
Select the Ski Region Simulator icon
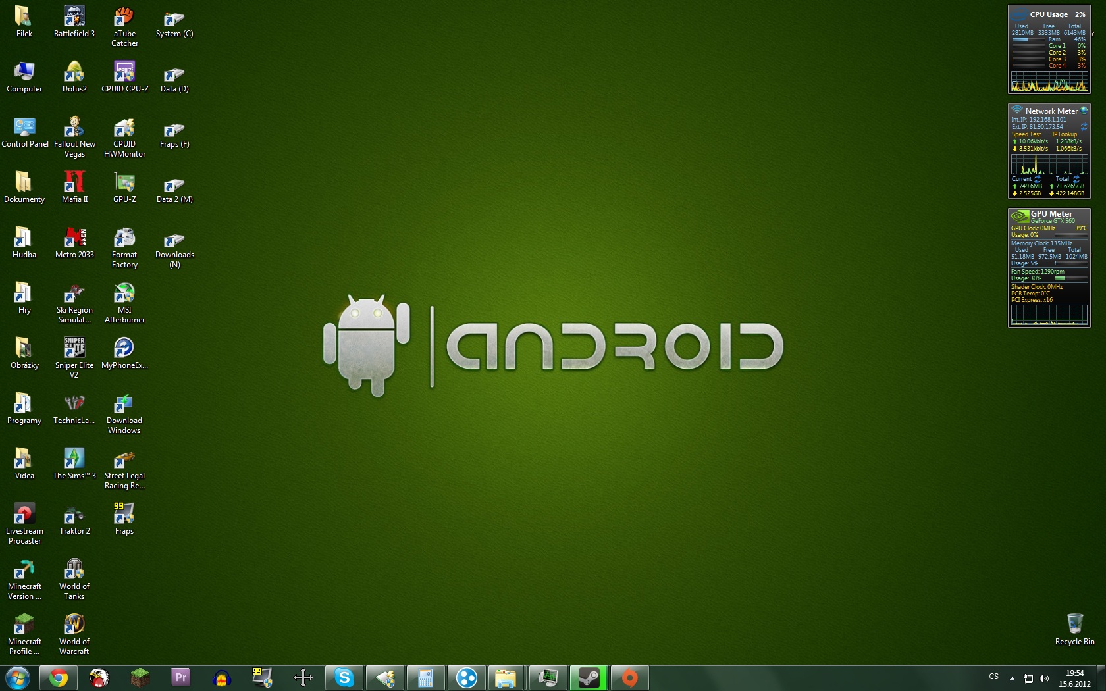74,303
